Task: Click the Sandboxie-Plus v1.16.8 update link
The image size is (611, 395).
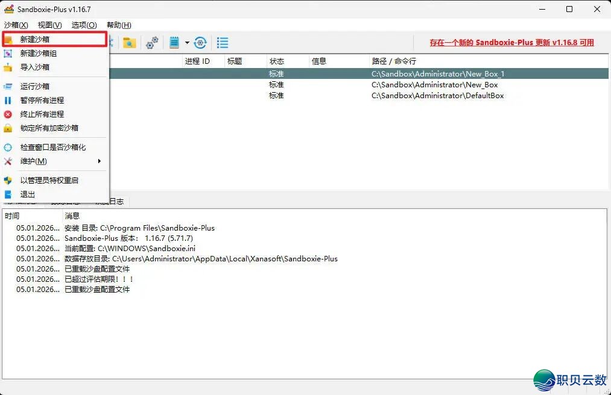Action: pyautogui.click(x=511, y=43)
